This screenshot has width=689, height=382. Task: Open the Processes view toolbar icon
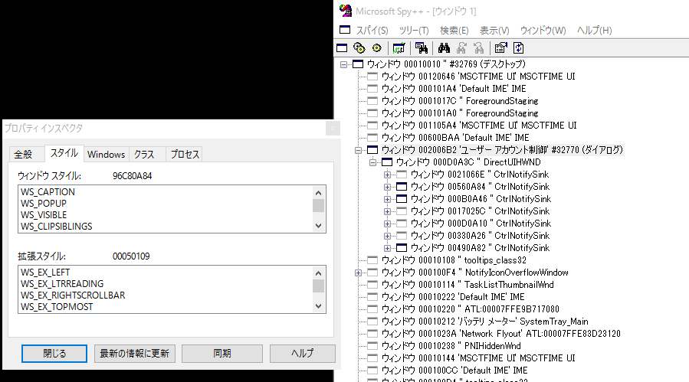[x=359, y=48]
